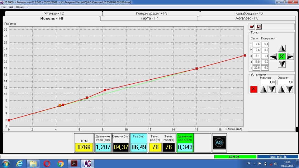Click Темп. ред. value 76
The image size is (299, 168).
155,147
